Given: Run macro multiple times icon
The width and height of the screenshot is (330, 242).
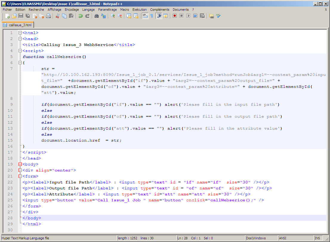Looking at the screenshot, I should (195, 16).
